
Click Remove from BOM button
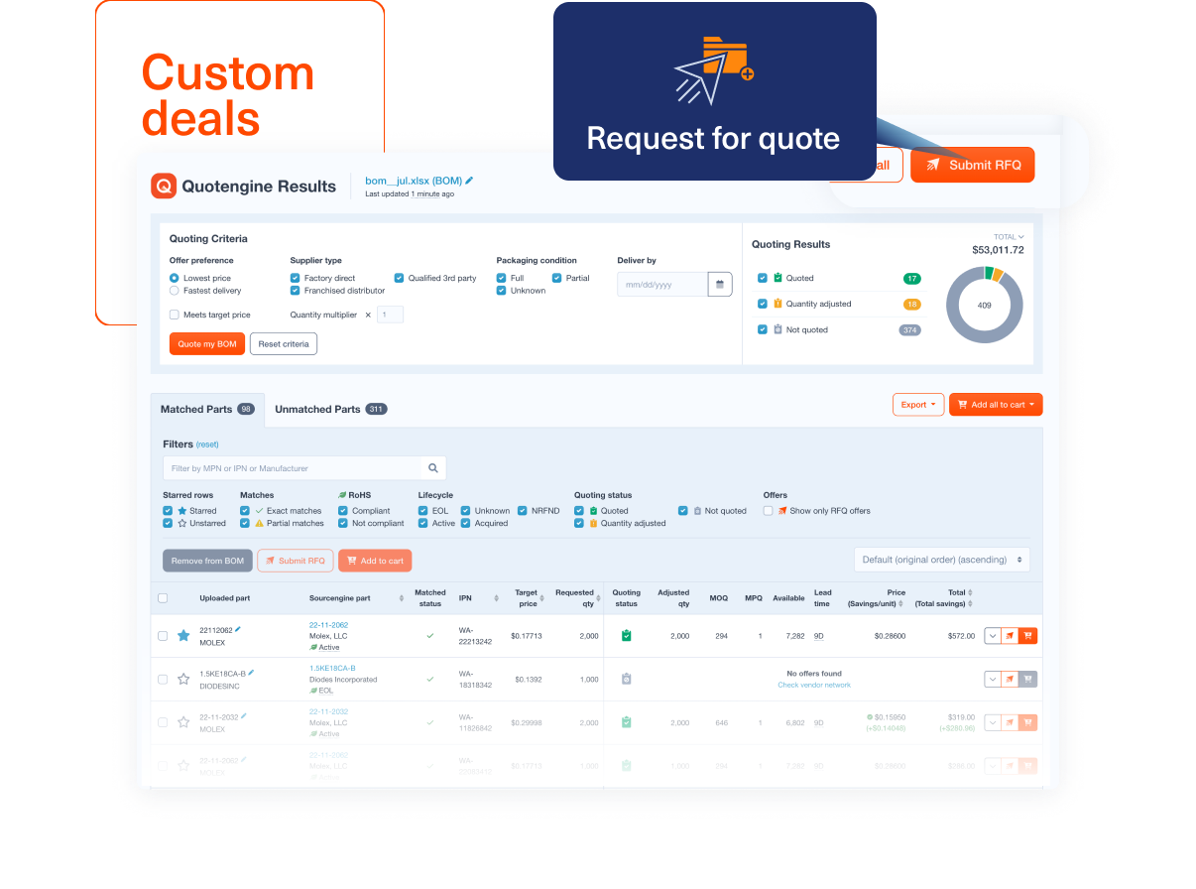207,561
